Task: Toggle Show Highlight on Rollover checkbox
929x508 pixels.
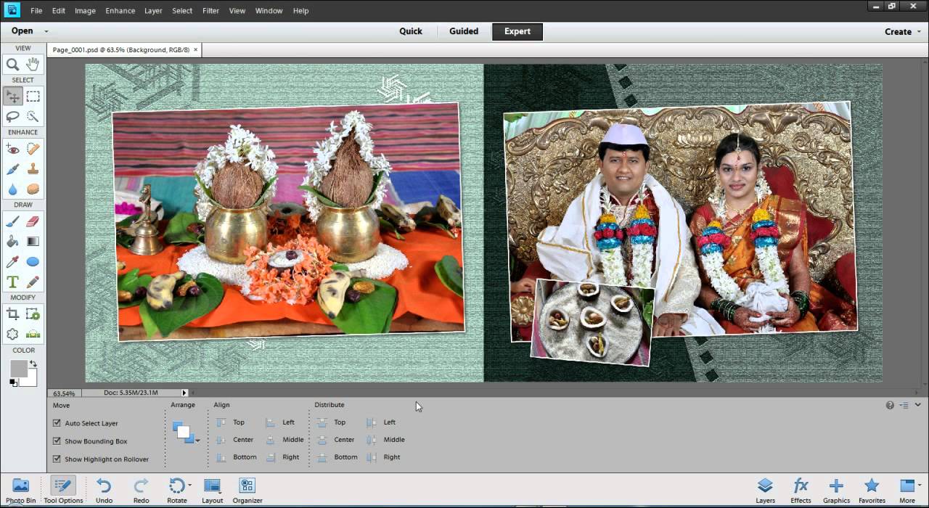Action: (x=57, y=459)
